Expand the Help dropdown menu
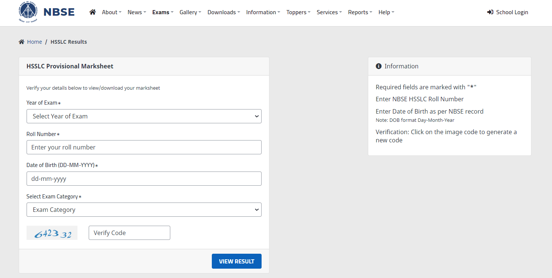This screenshot has height=278, width=552. click(386, 12)
